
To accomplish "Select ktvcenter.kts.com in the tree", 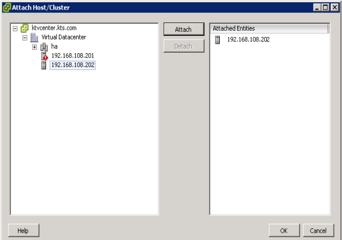I will coord(55,28).
